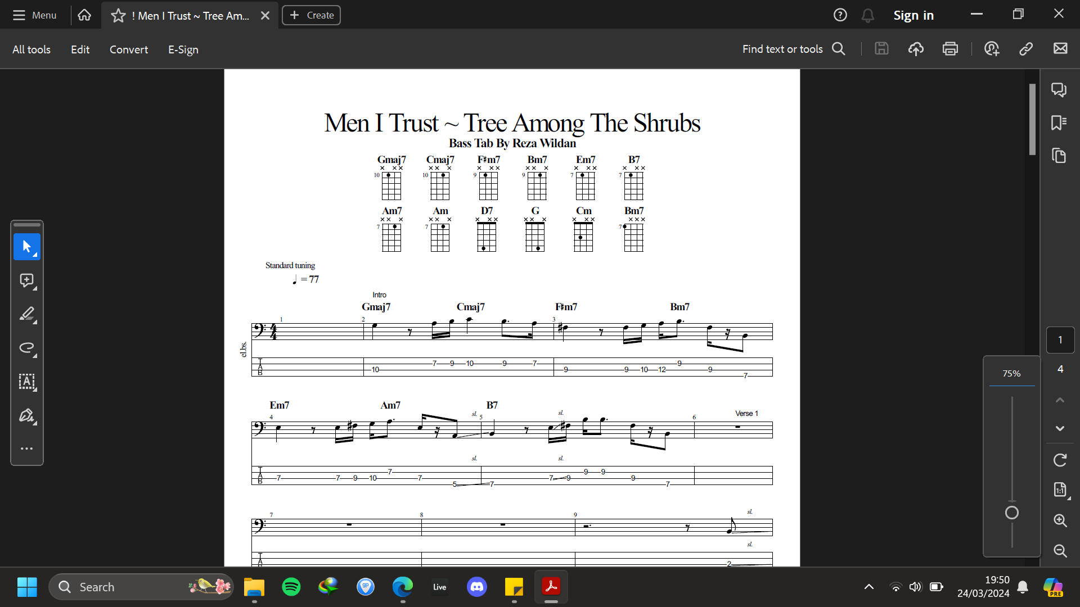1080x607 pixels.
Task: Open the E-Sign tab
Action: click(x=183, y=49)
